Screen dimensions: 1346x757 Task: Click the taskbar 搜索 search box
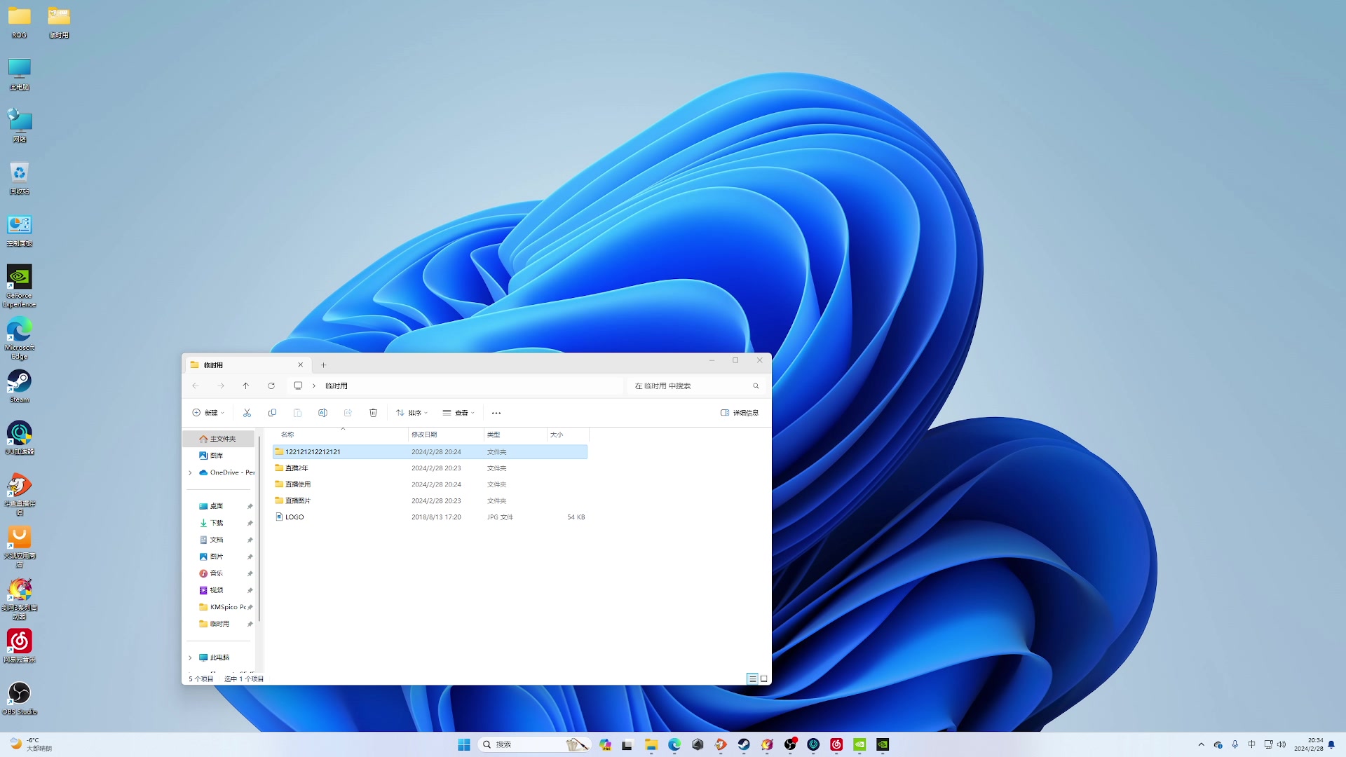click(x=533, y=744)
